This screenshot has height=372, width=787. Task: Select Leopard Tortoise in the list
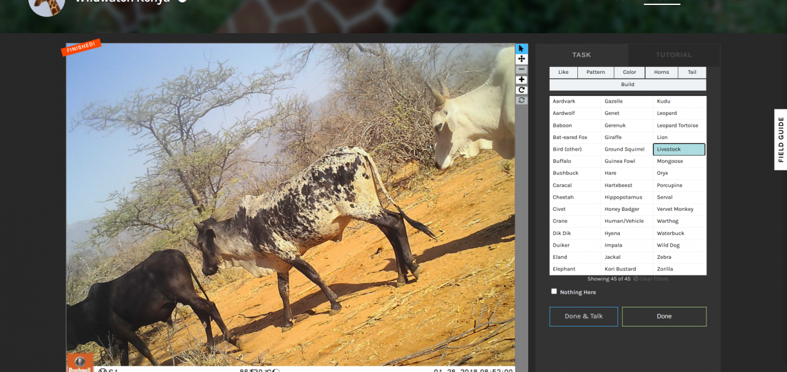click(x=679, y=125)
